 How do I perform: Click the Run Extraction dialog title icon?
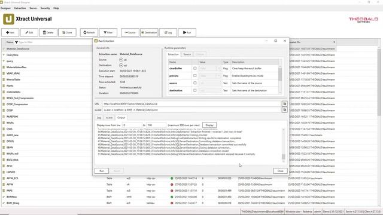[x=96, y=41]
